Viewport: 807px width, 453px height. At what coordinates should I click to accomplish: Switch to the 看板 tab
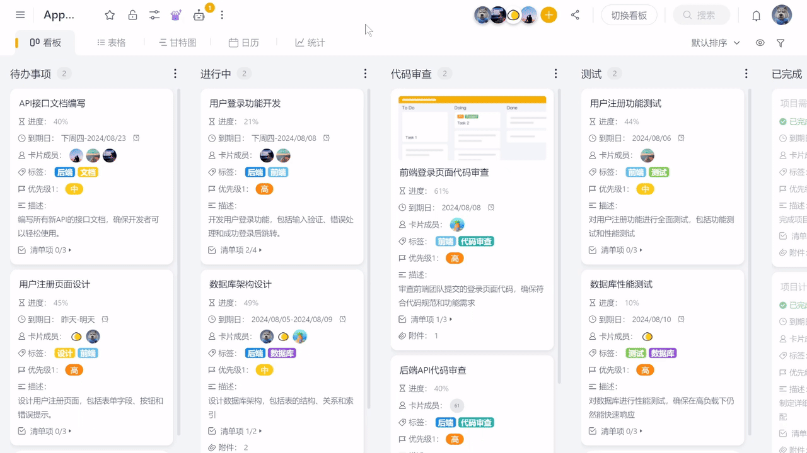[46, 43]
